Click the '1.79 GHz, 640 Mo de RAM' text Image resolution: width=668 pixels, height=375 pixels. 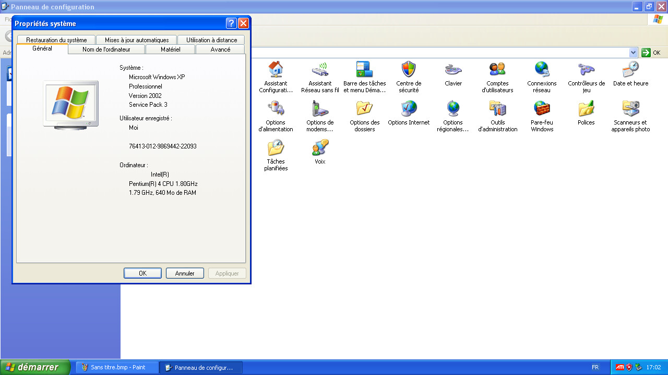[x=162, y=193]
